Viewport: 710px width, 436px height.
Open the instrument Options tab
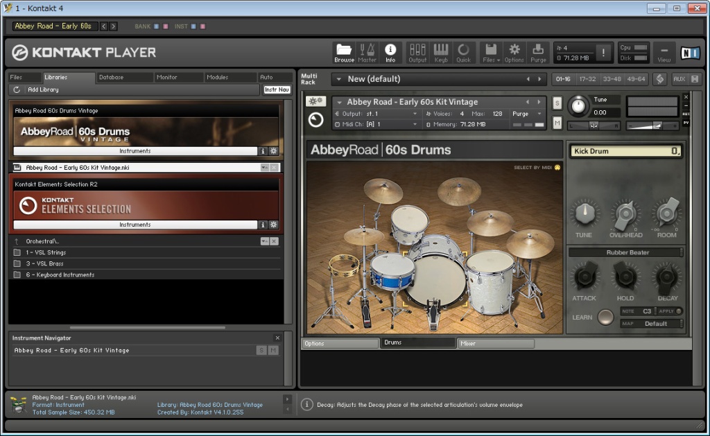(340, 344)
